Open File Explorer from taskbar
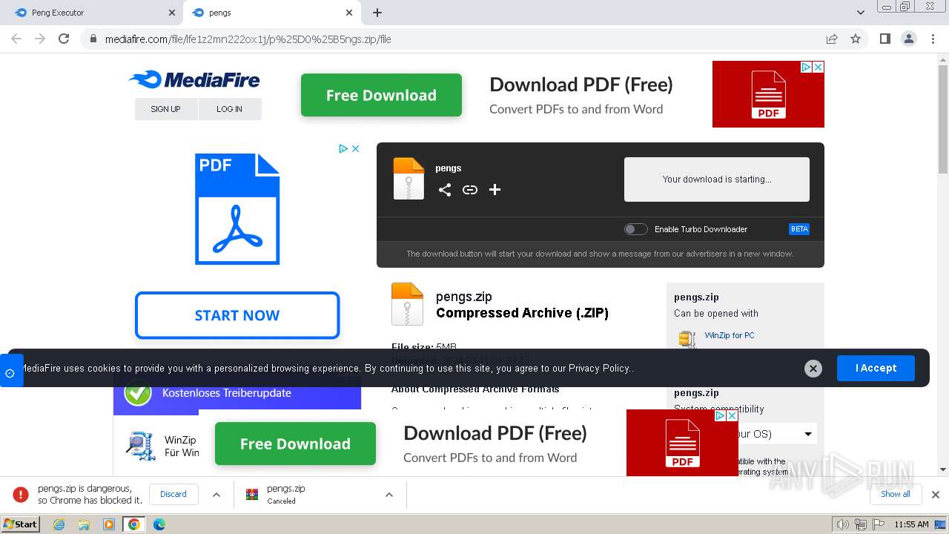949x534 pixels. (x=84, y=524)
